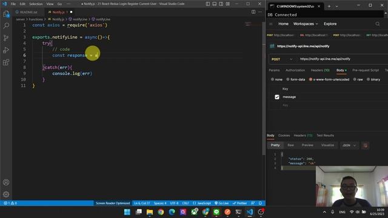
Task: Toggle secondary side bar layout icon
Action: click(x=221, y=4)
